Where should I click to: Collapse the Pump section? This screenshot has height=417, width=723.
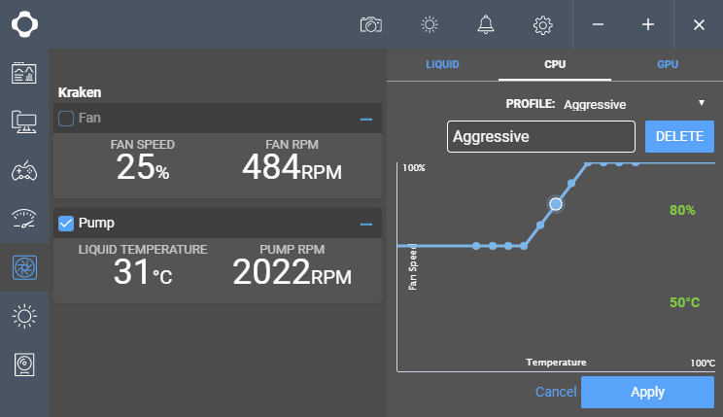[366, 224]
